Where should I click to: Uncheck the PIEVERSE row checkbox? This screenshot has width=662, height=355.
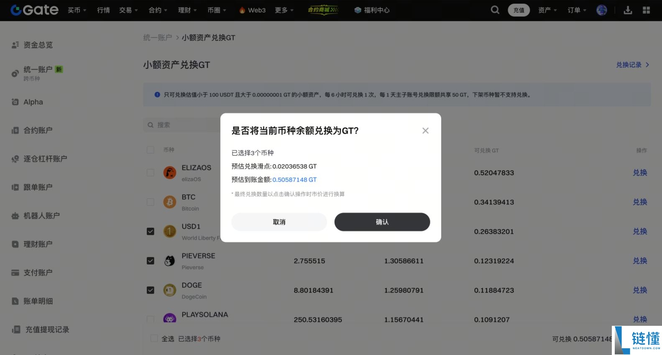[151, 261]
